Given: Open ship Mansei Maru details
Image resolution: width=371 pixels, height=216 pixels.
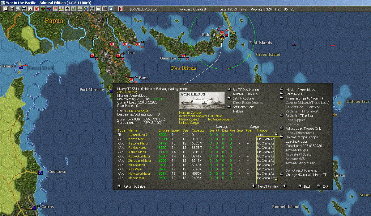Looking at the screenshot, I should tap(138, 178).
